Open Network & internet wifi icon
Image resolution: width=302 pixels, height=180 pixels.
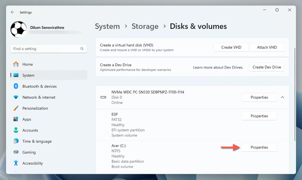click(x=16, y=97)
